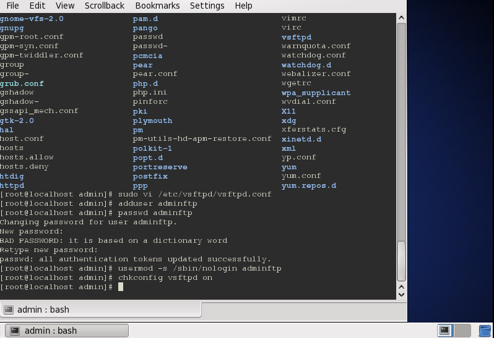Click the 'wvdial.conf' file entry

point(309,101)
